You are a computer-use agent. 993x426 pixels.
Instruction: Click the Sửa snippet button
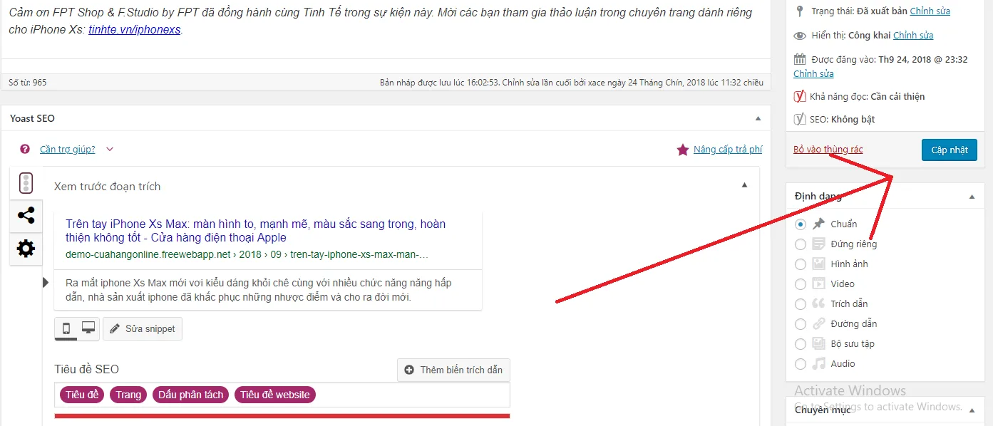[143, 328]
